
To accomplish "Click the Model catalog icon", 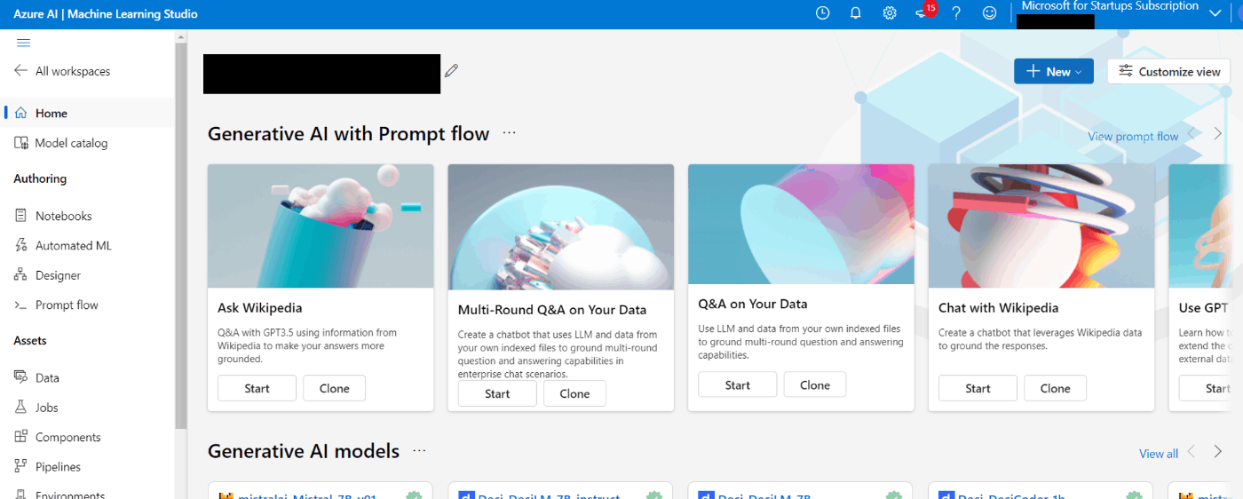I will pyautogui.click(x=20, y=143).
